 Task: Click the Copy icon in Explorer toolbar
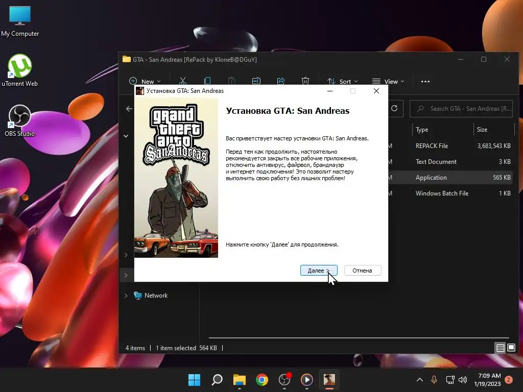[x=207, y=81]
